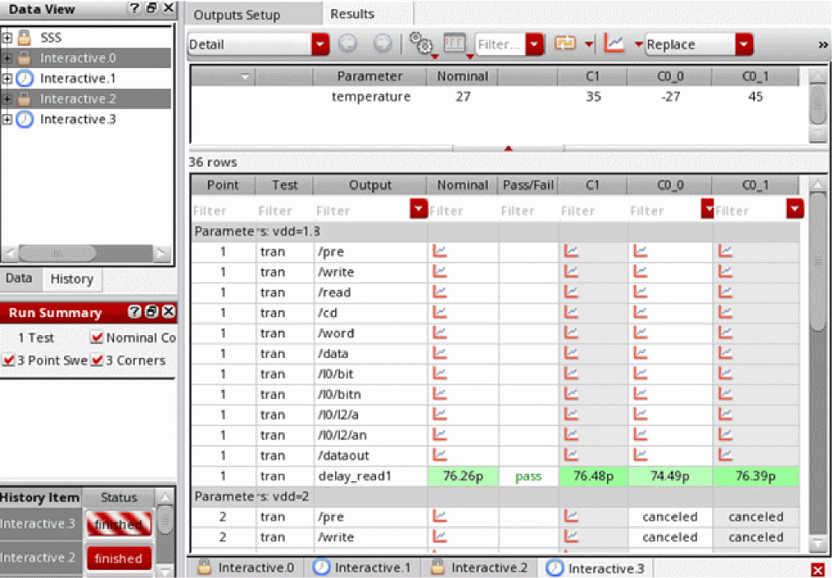This screenshot has width=832, height=578.
Task: Click the finished status button for Interactive.2
Action: point(118,558)
